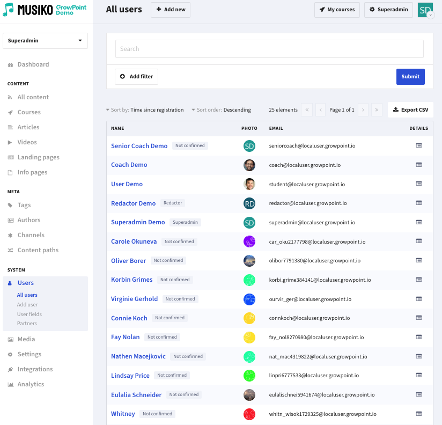Open Oliver Borer's user profile link
The image size is (442, 425).
tap(128, 261)
